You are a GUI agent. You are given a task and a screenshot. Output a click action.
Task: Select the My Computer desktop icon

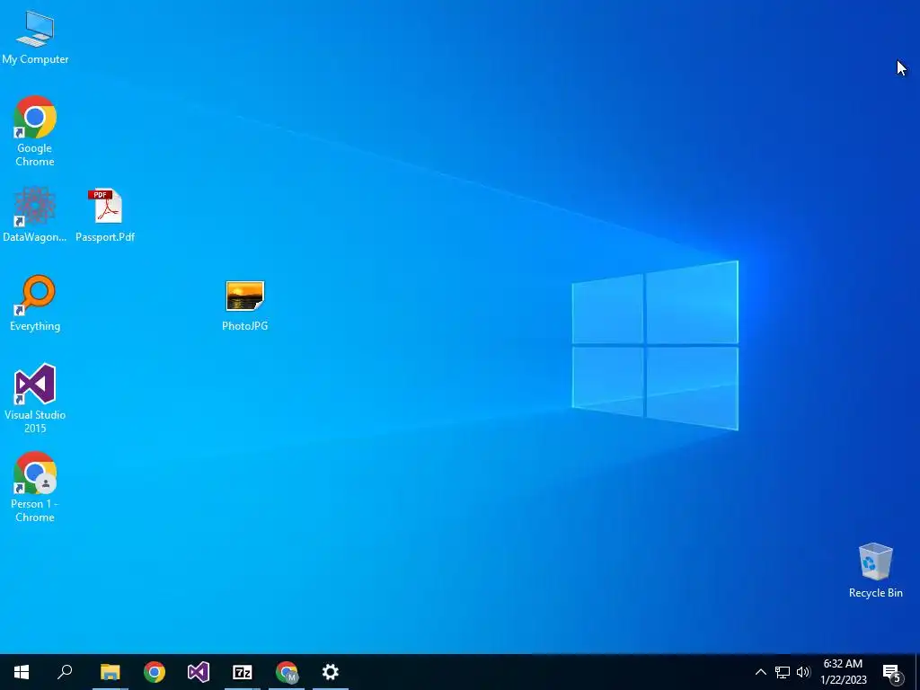(35, 37)
